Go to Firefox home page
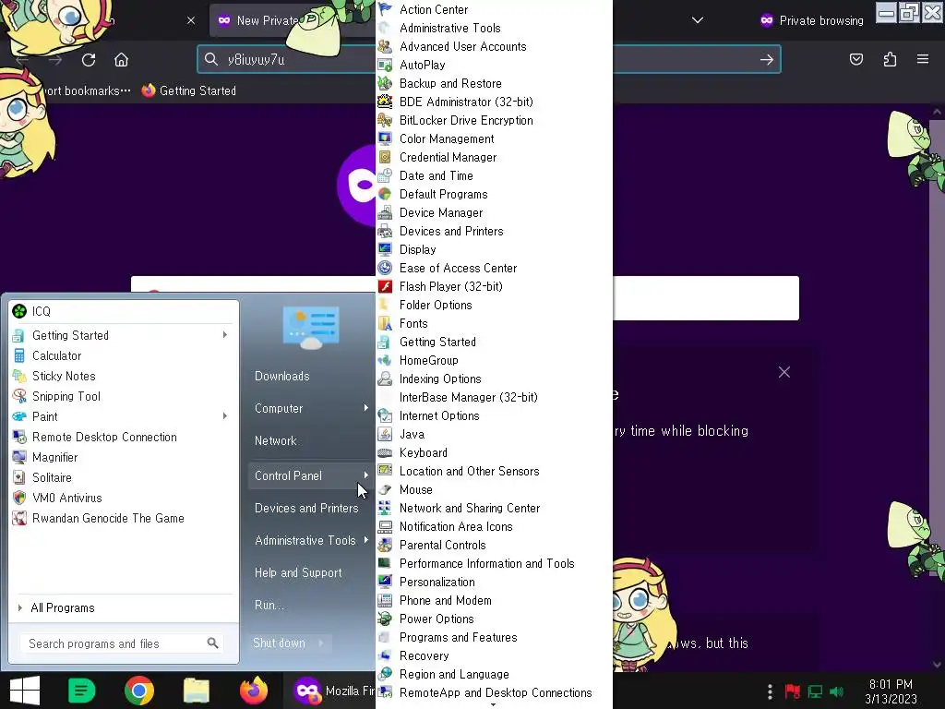Viewport: 945px width, 709px height. click(121, 60)
